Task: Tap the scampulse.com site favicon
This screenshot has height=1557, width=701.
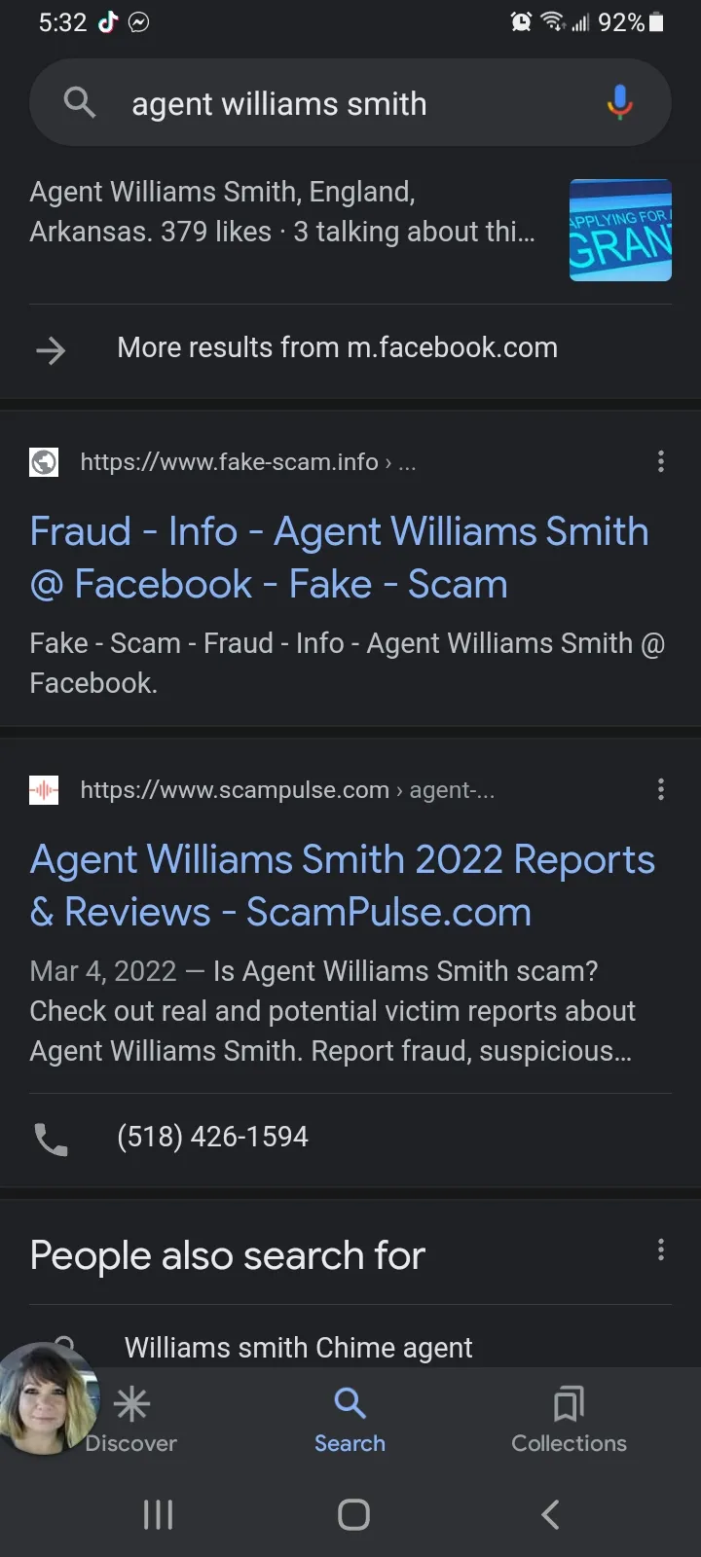Action: coord(44,790)
